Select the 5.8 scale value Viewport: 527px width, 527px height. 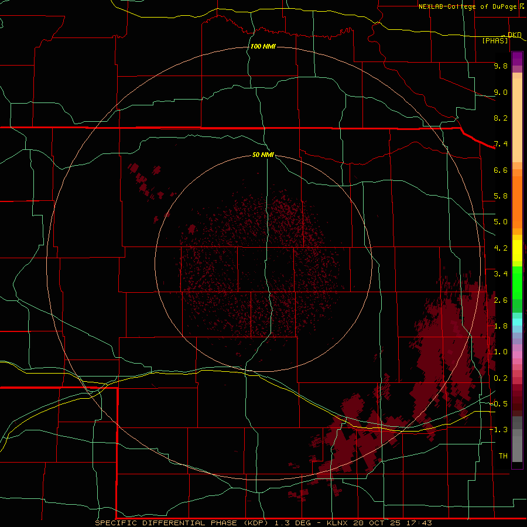[x=501, y=196]
